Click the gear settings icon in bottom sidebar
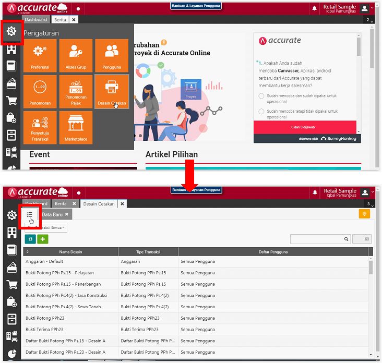The width and height of the screenshot is (382, 363). [x=11, y=215]
